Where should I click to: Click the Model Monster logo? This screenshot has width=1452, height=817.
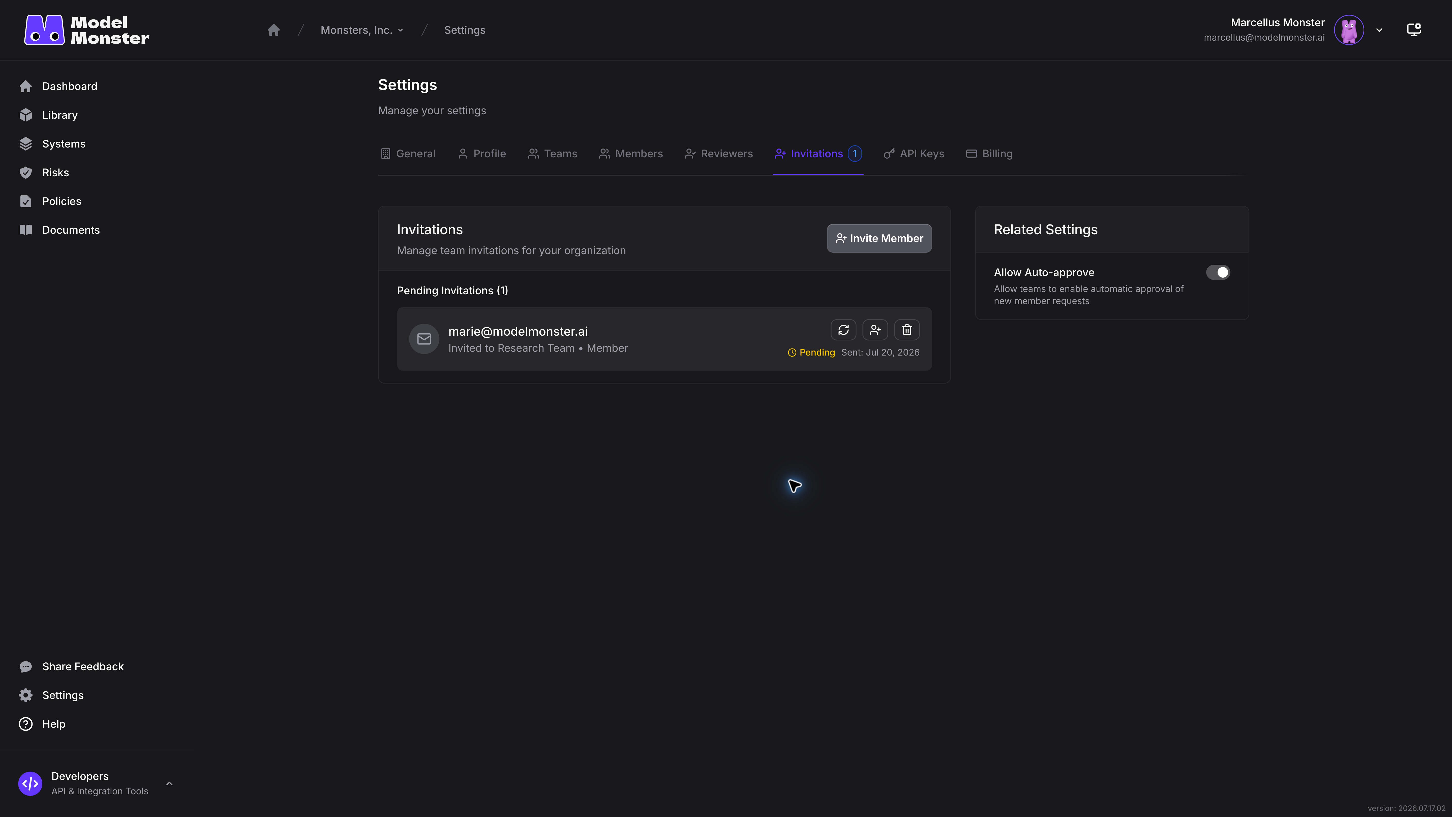pos(87,30)
